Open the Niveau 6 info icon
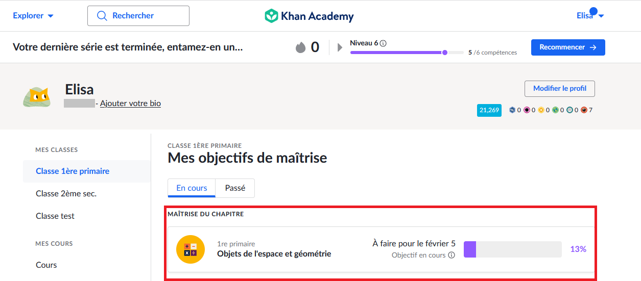This screenshot has height=281, width=641. pyautogui.click(x=383, y=43)
